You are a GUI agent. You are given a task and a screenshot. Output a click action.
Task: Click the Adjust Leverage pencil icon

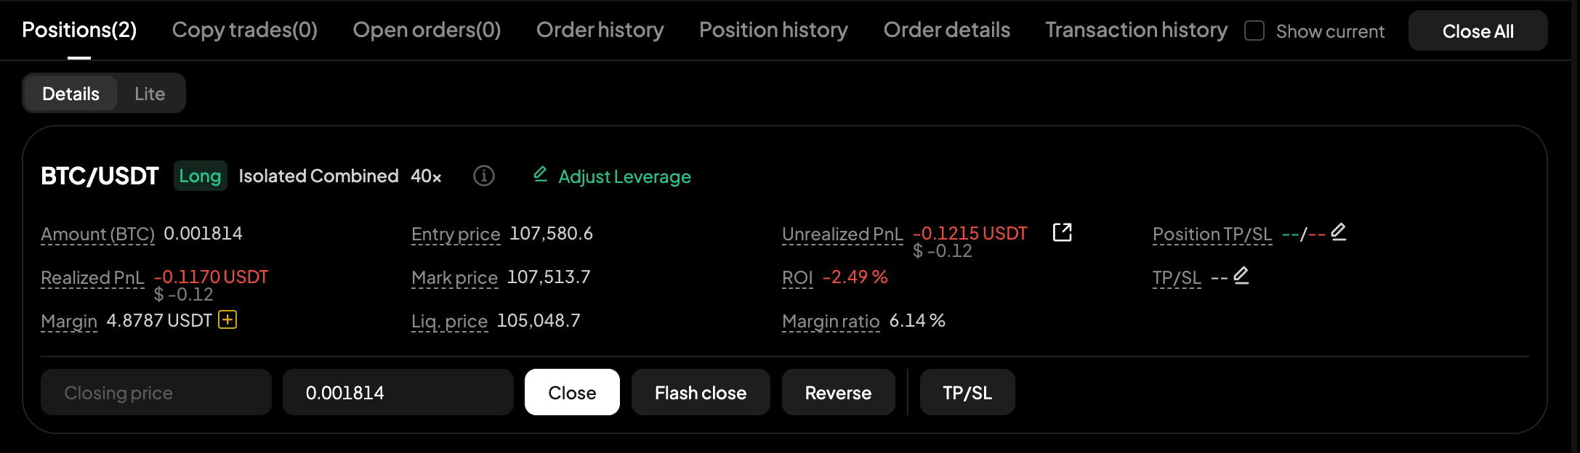coord(541,174)
